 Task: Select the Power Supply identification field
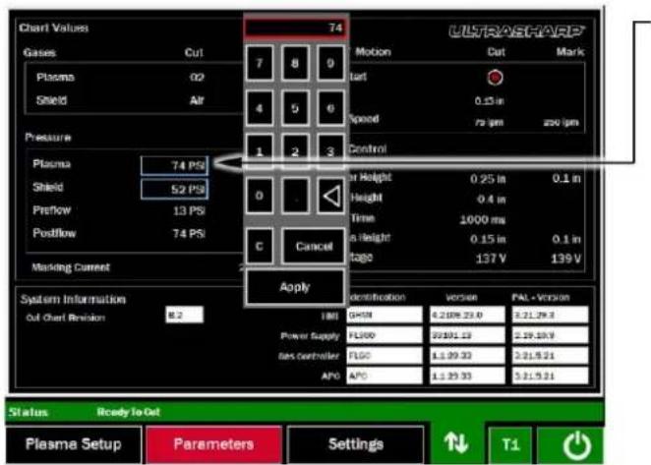click(x=385, y=335)
